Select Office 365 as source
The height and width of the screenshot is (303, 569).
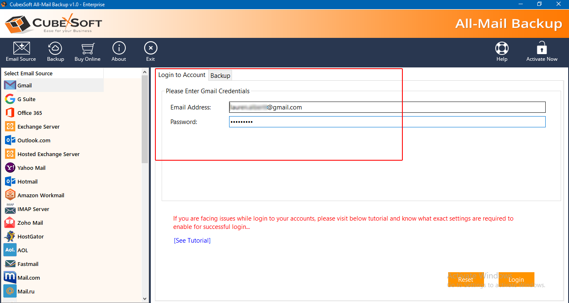point(30,113)
